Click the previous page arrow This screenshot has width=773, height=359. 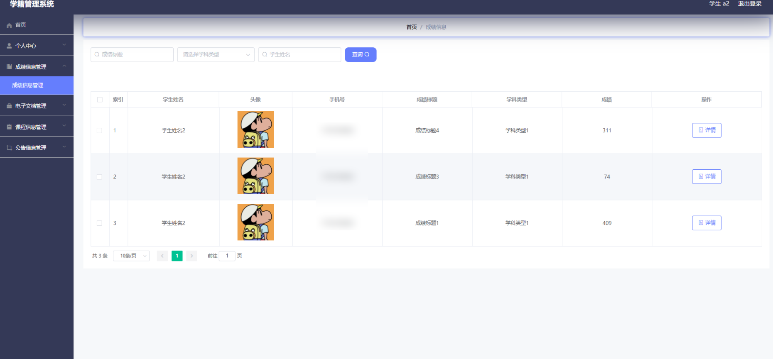pos(162,256)
